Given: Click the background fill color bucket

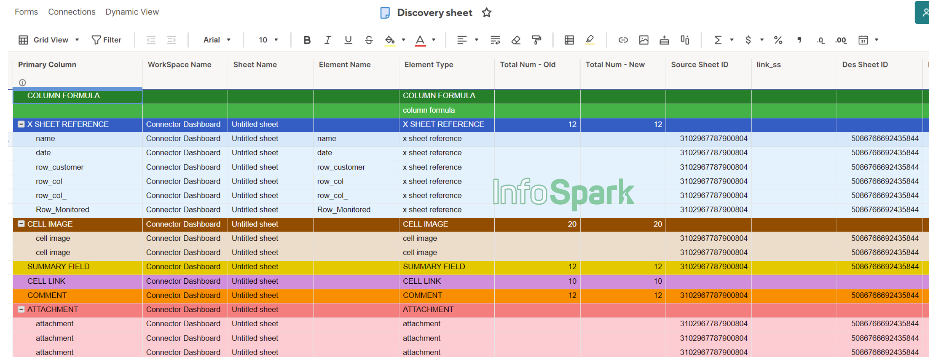Looking at the screenshot, I should pyautogui.click(x=390, y=40).
